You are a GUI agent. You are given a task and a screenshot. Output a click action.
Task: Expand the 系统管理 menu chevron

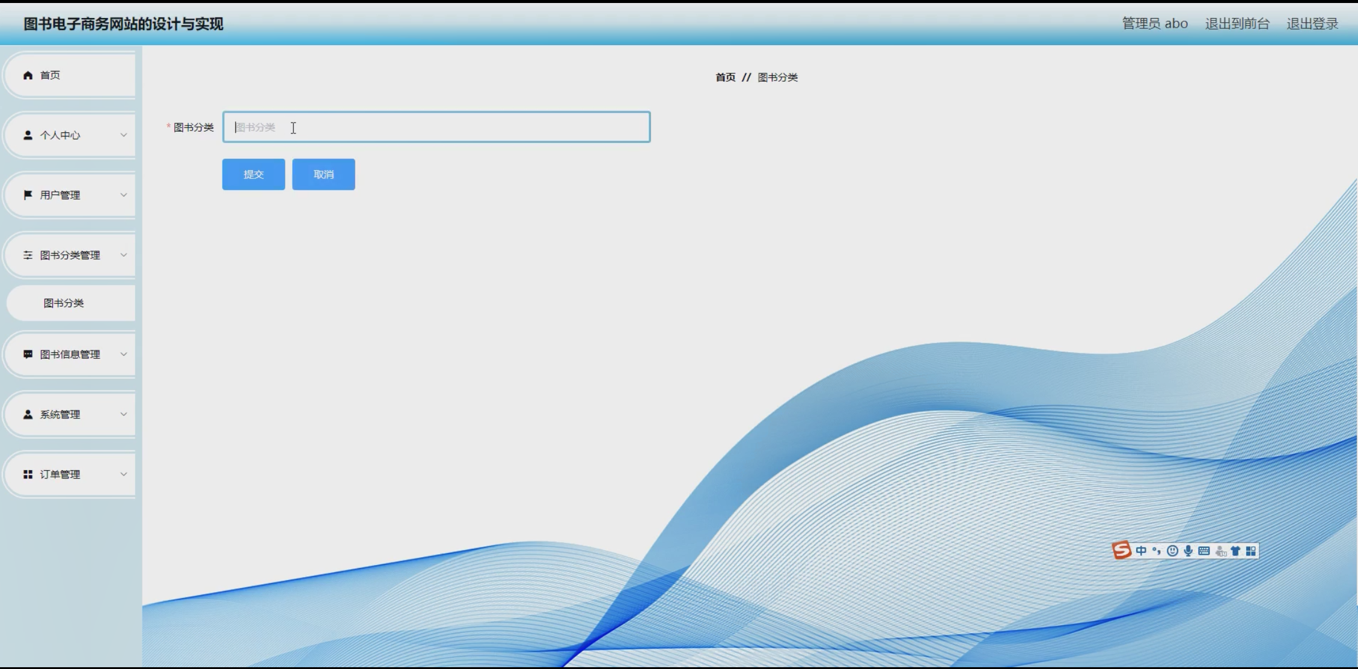coord(123,414)
